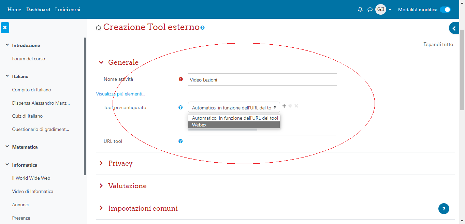Open Il World Wide Web

[x=31, y=178]
